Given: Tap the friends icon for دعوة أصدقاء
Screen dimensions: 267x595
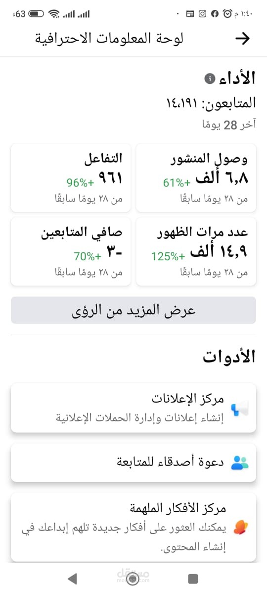Looking at the screenshot, I should [240, 462].
